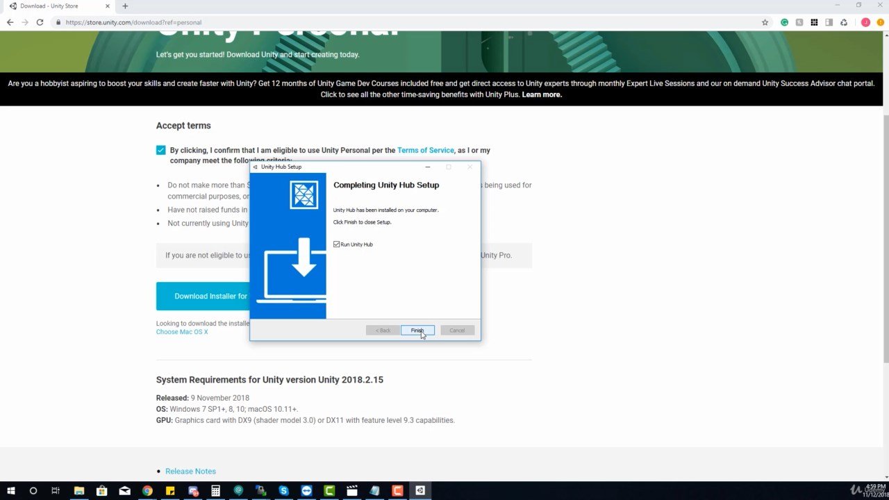
Task: Open orange Camtasia recorder taskbar icon
Action: pos(397,490)
